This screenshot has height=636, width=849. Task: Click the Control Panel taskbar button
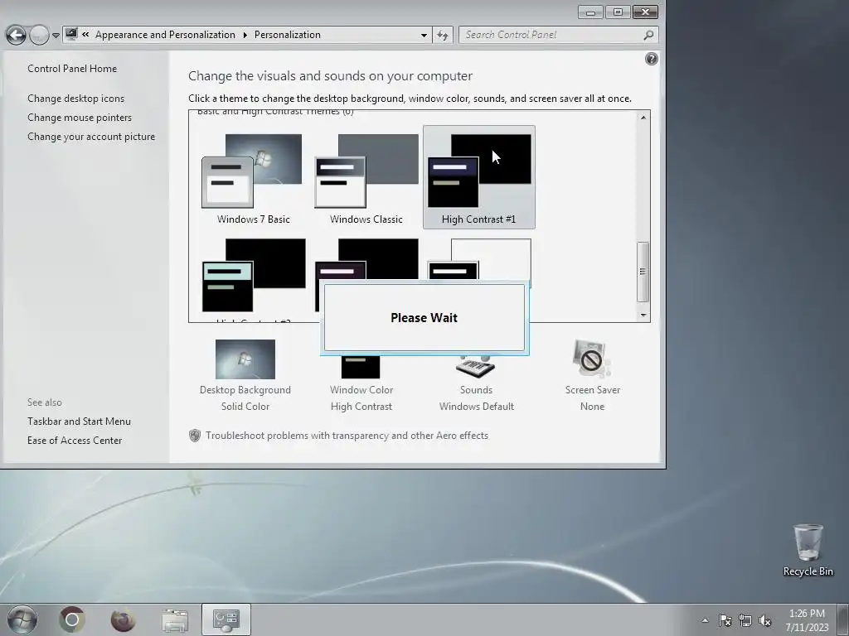(x=226, y=619)
